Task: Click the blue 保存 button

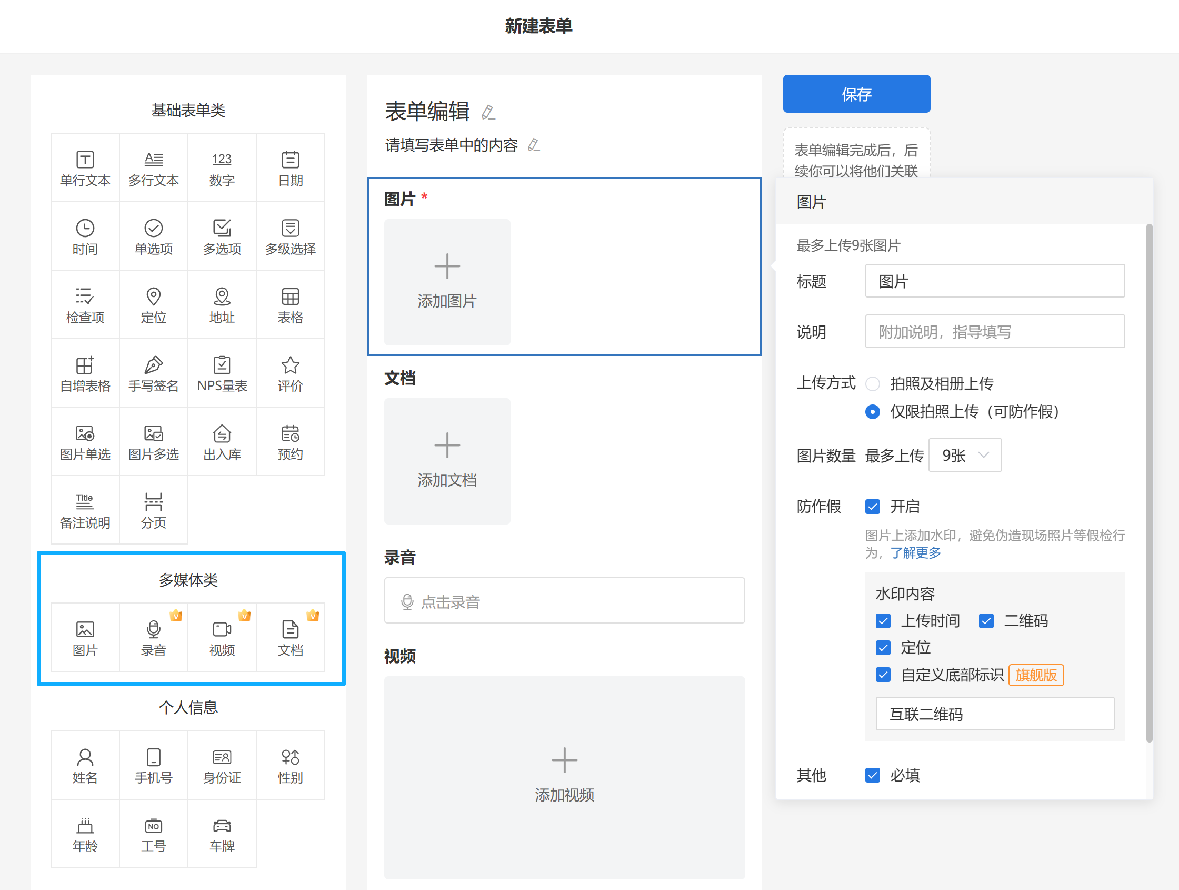Action: [856, 94]
